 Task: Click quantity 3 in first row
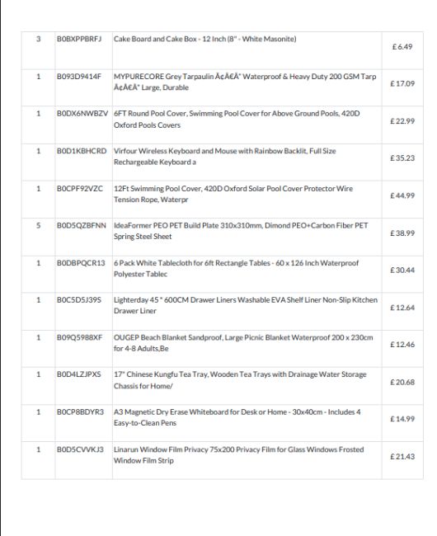click(x=38, y=39)
